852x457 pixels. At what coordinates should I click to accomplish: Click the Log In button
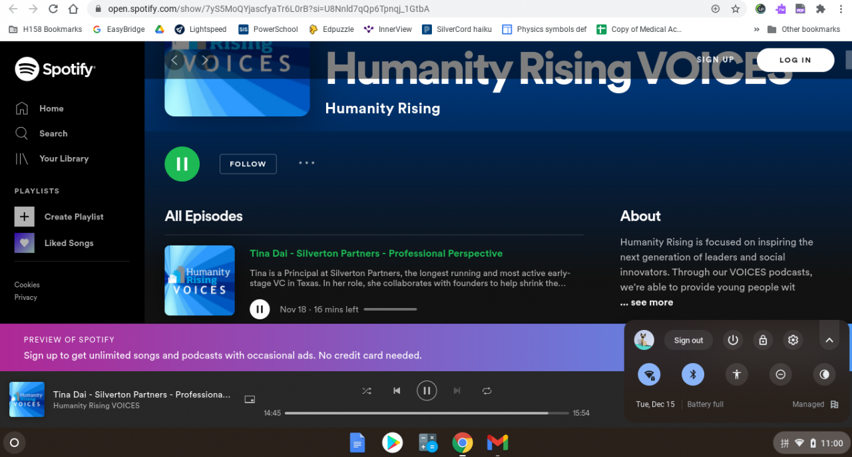(x=795, y=60)
